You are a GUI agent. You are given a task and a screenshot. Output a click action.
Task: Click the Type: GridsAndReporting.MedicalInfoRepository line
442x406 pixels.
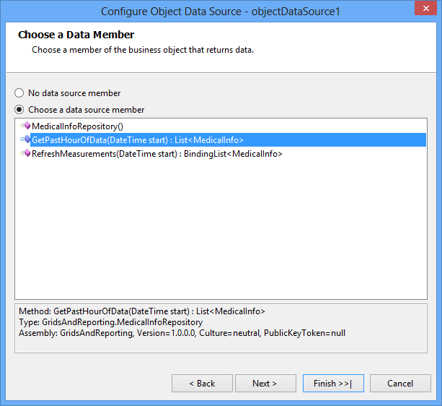pyautogui.click(x=111, y=322)
